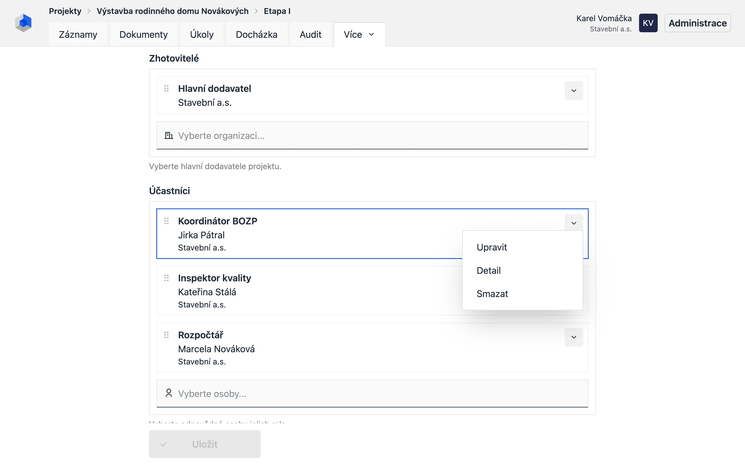Switch to the Dokumenty tab

pyautogui.click(x=143, y=35)
